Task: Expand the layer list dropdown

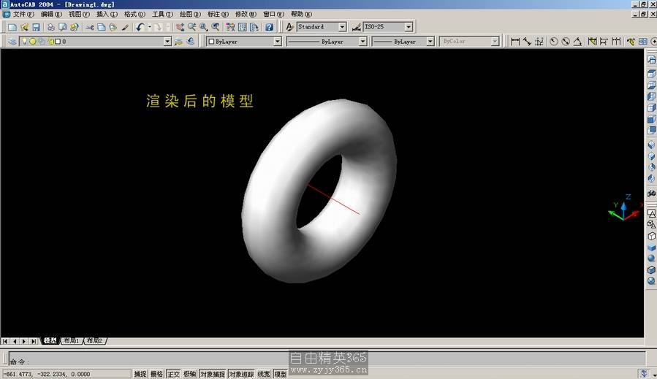Action: [x=167, y=42]
